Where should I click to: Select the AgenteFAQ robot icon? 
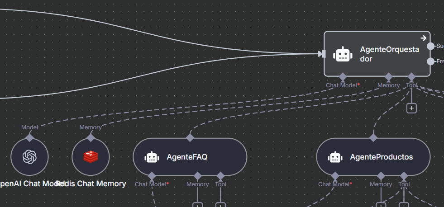pos(152,157)
